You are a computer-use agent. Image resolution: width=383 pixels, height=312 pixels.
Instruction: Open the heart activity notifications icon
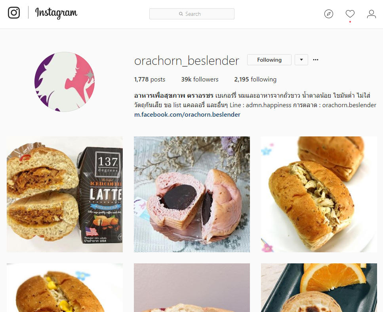350,14
